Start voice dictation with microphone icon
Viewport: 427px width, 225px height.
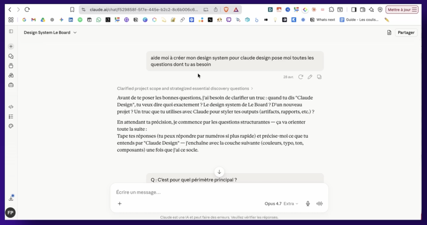click(308, 204)
